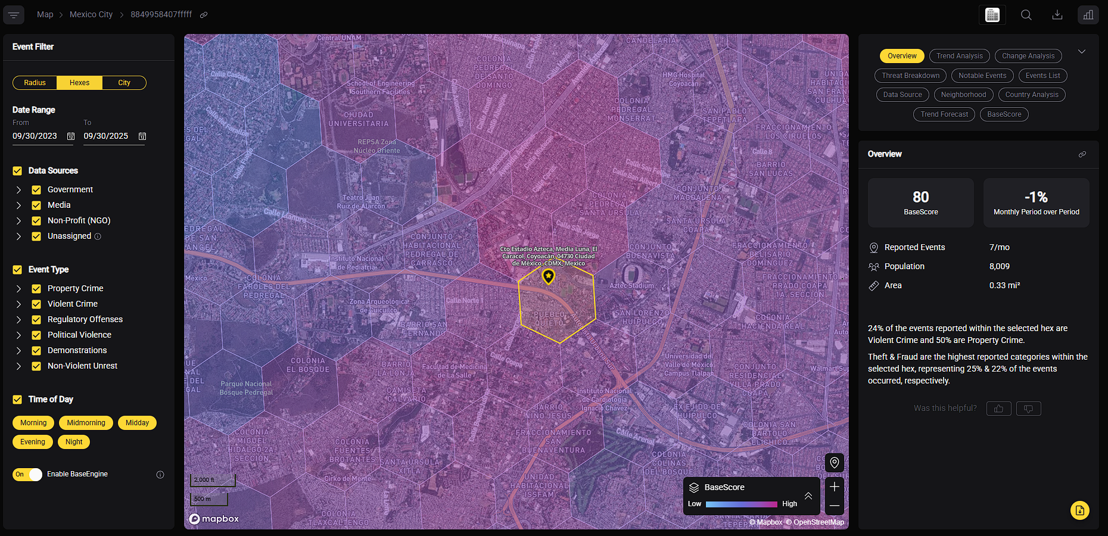This screenshot has height=536, width=1108.
Task: Click the location pin control on the map
Action: pos(835,463)
